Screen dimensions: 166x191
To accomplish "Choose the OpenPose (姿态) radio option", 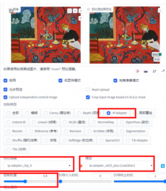I will coord(135,122).
